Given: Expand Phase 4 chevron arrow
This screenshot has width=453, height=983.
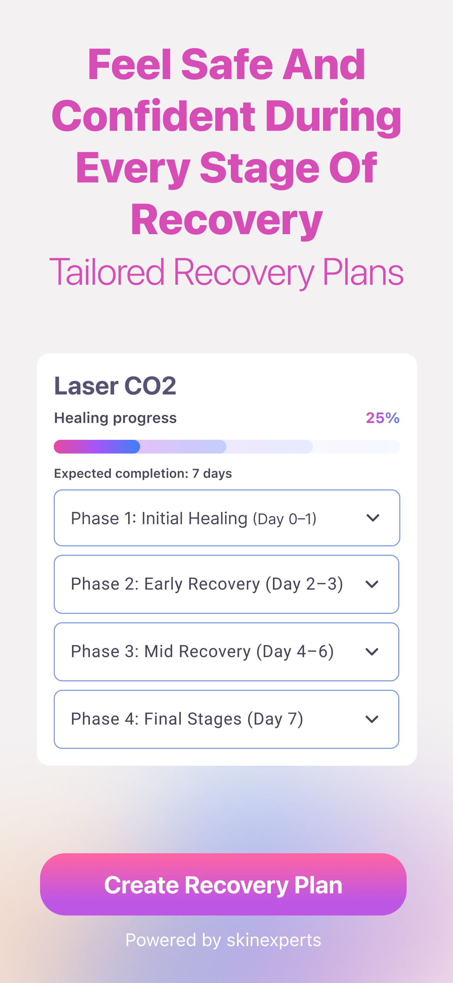Looking at the screenshot, I should (372, 719).
